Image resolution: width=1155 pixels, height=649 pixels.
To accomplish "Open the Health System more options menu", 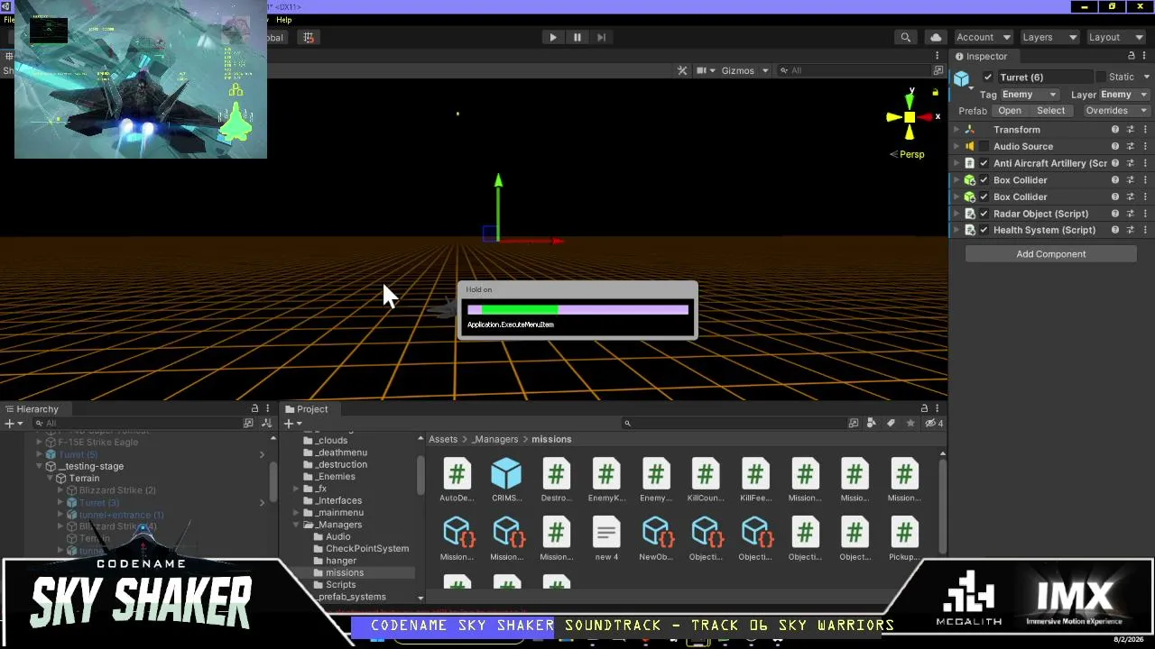I will (x=1144, y=230).
